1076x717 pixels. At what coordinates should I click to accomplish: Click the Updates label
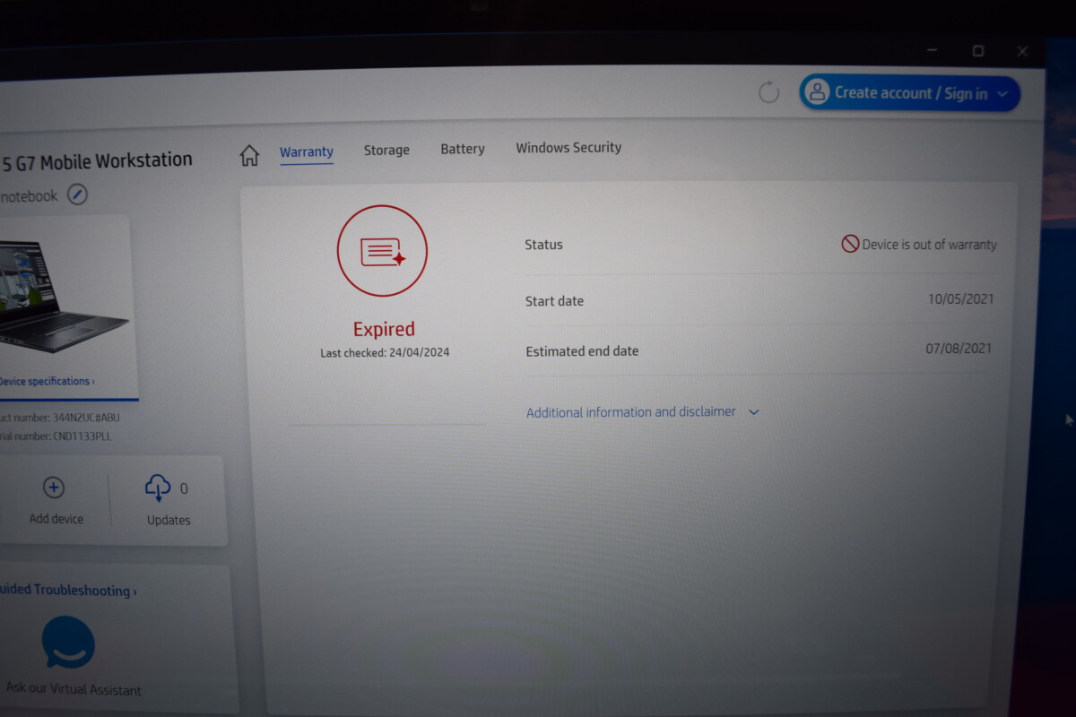point(169,520)
